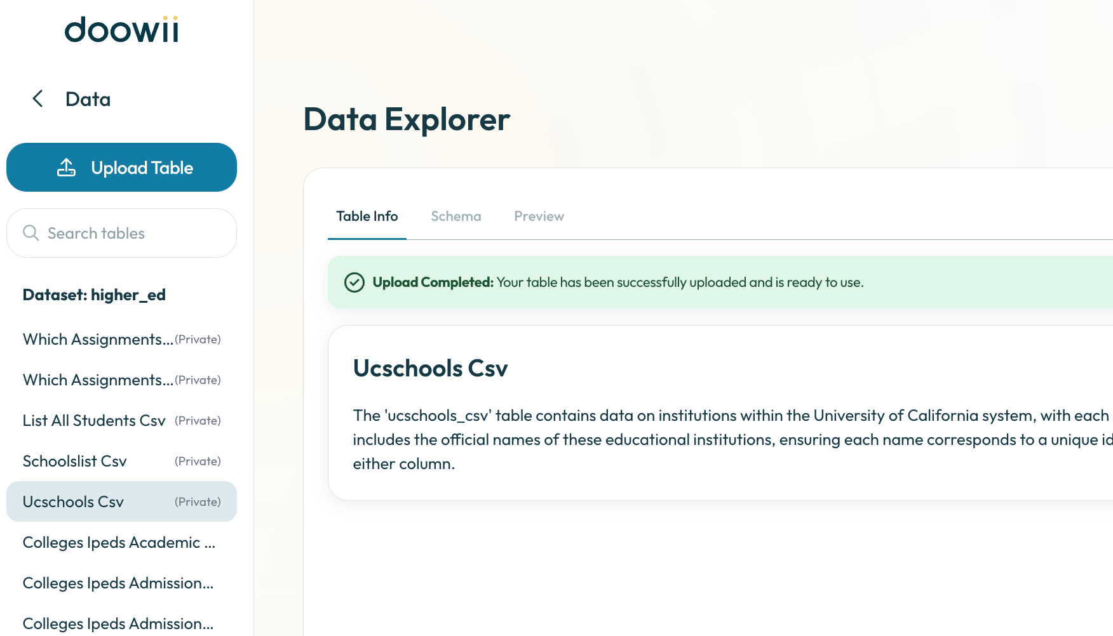The width and height of the screenshot is (1113, 636).
Task: Click the Upload Table button
Action: 121,168
